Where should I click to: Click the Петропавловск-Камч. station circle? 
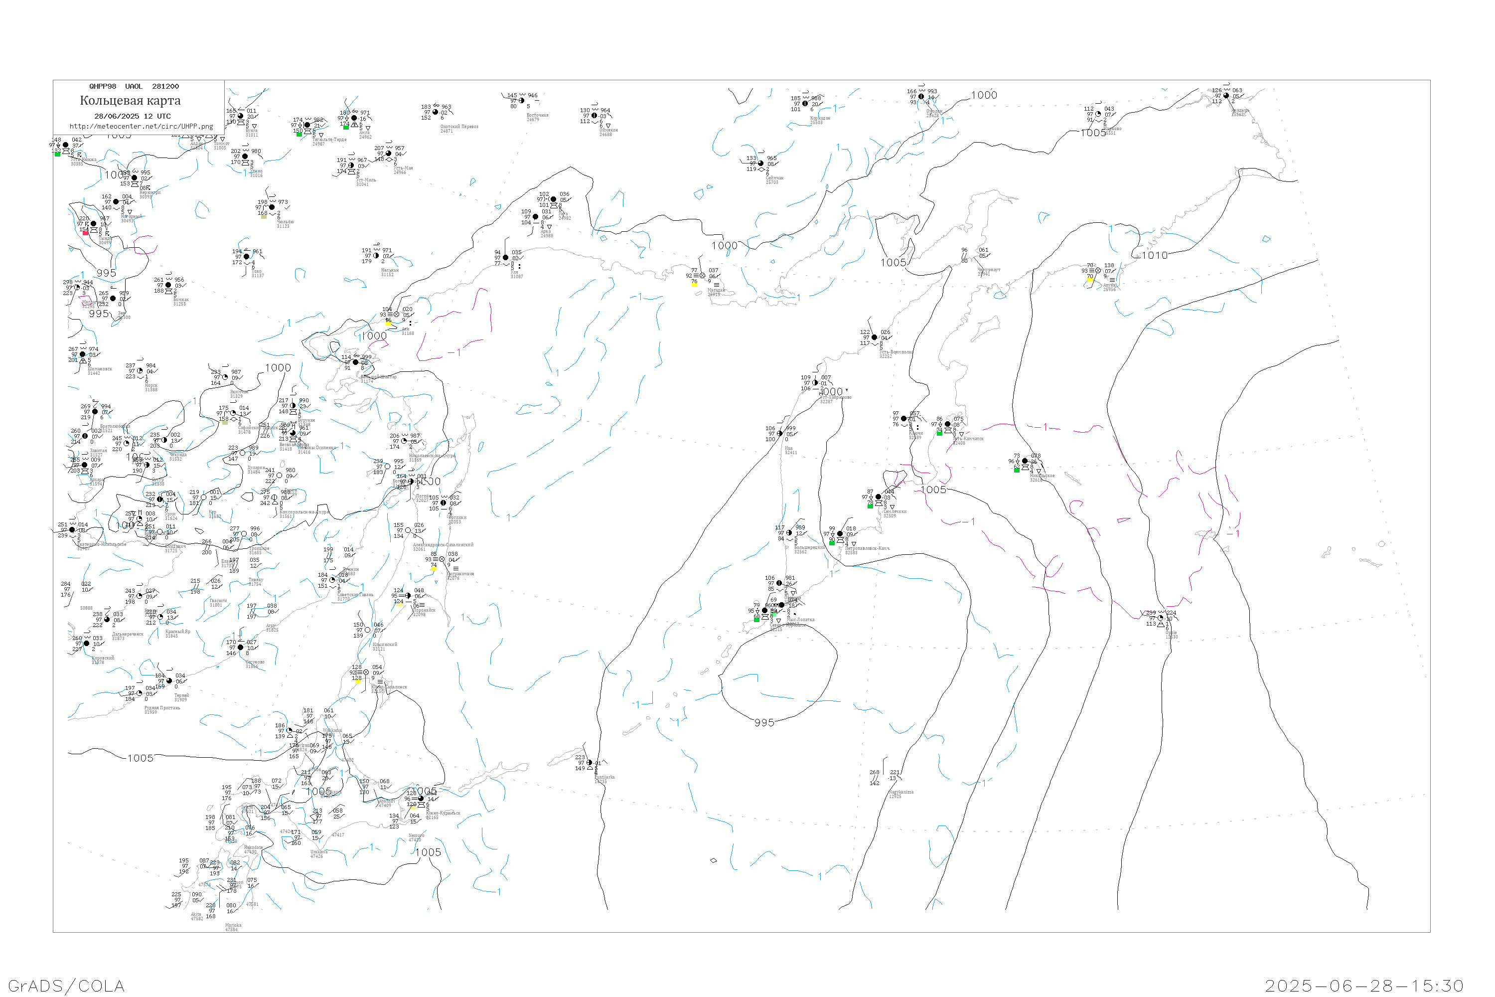840,534
